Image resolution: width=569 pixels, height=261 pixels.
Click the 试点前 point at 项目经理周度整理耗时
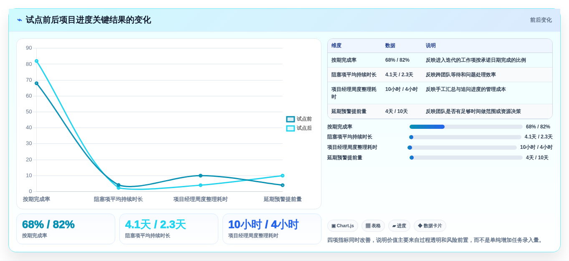tap(200, 176)
